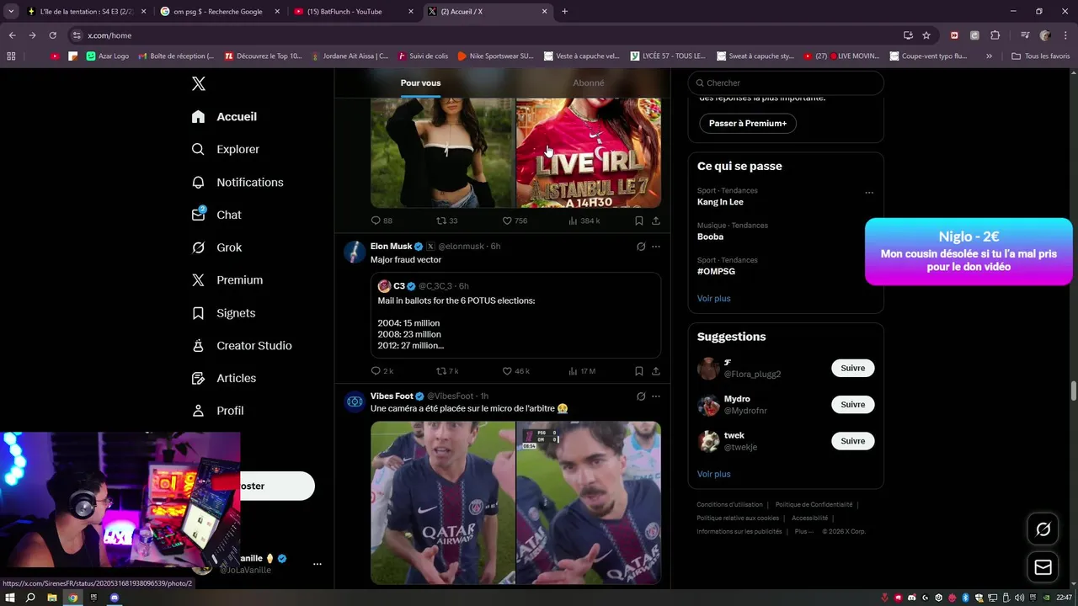Open floating Grok button
Screen dimensions: 1078x606
pos(1043,529)
